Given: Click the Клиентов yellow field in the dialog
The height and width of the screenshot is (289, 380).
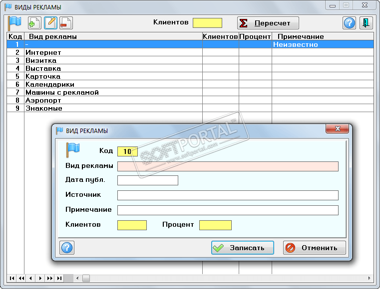Looking at the screenshot, I should [132, 225].
